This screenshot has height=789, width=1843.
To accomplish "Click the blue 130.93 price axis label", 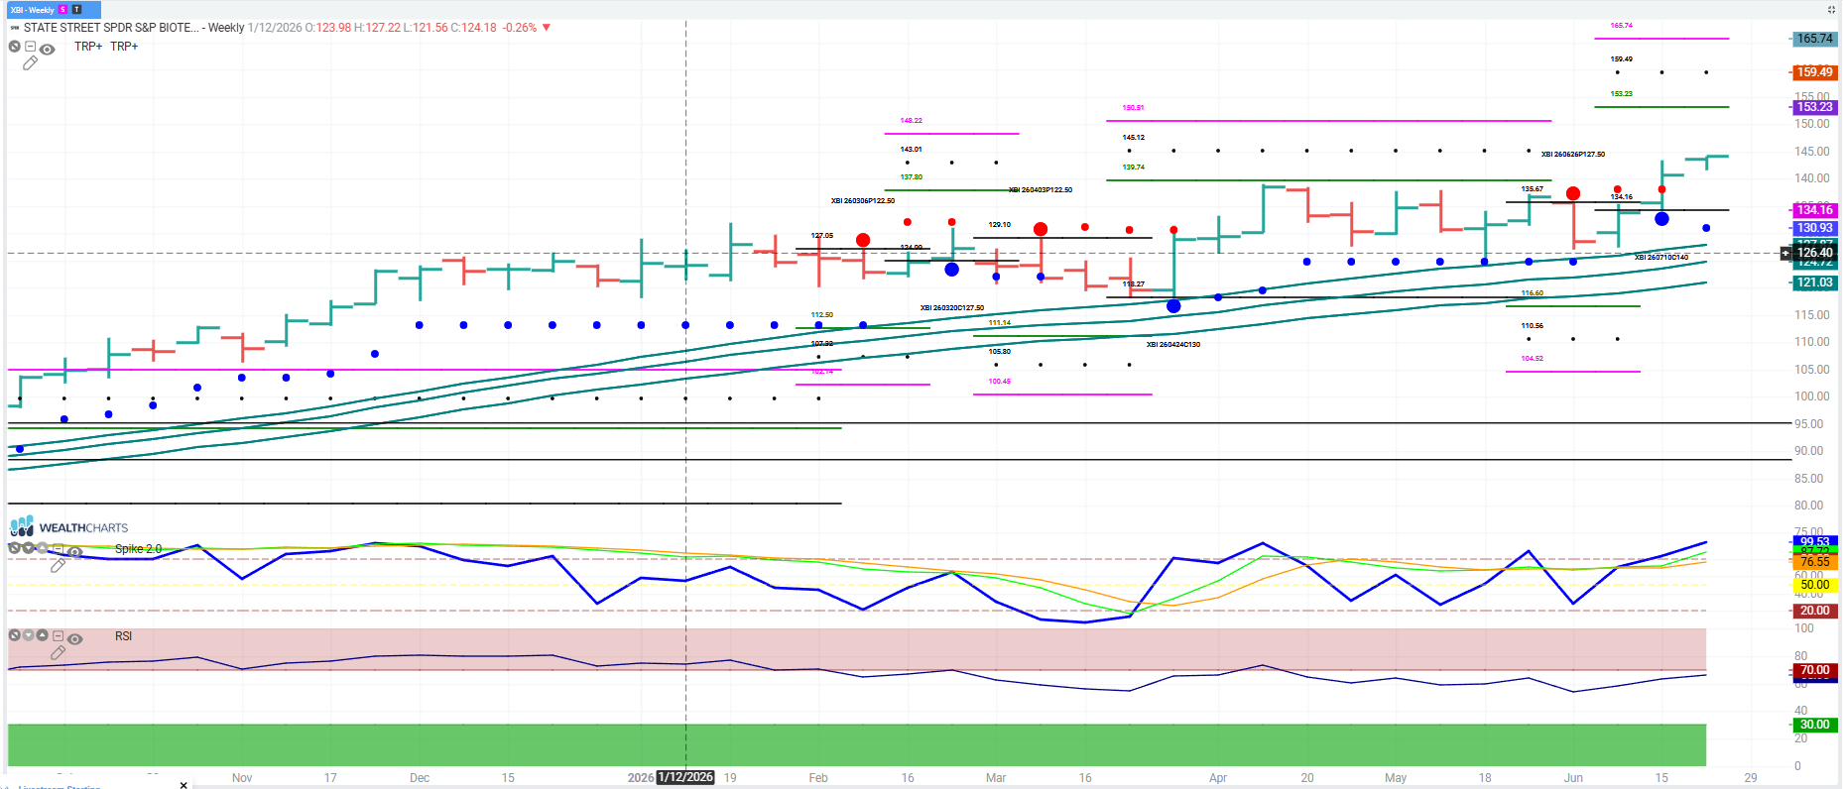I will pos(1815,228).
